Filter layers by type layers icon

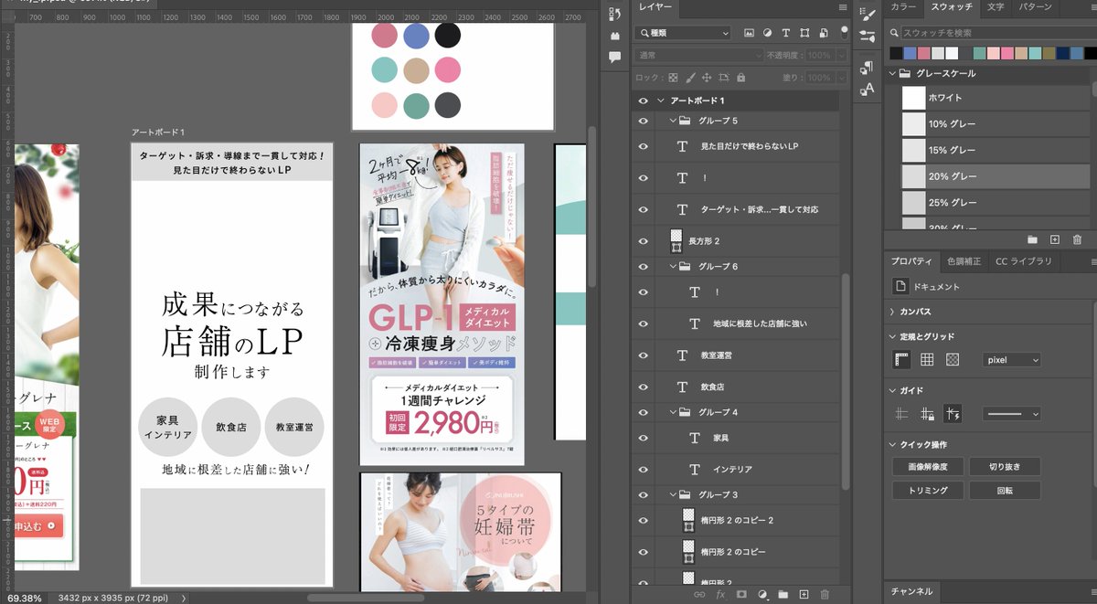pyautogui.click(x=786, y=33)
